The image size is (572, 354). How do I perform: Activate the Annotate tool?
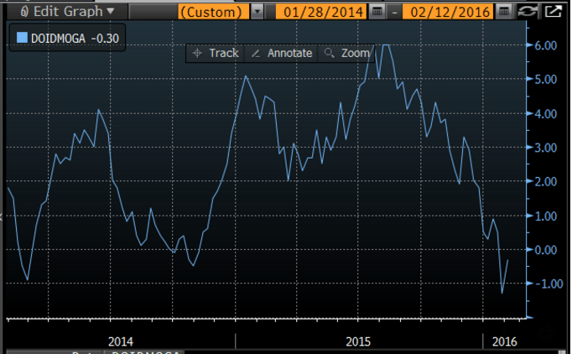(x=282, y=54)
